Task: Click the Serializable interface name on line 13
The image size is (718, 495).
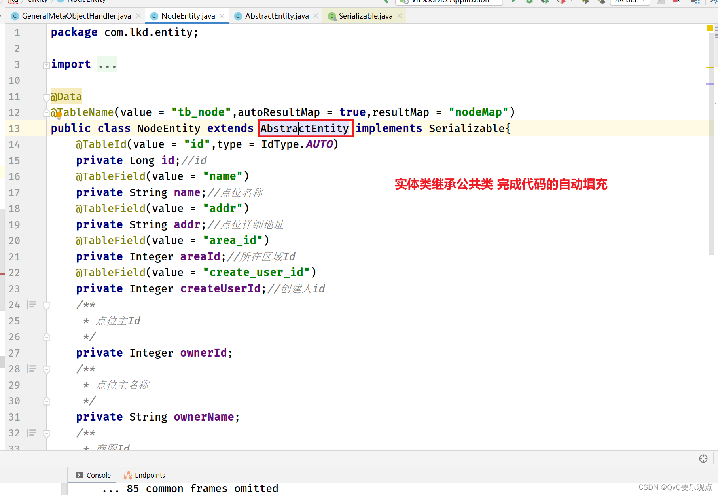Action: point(466,128)
